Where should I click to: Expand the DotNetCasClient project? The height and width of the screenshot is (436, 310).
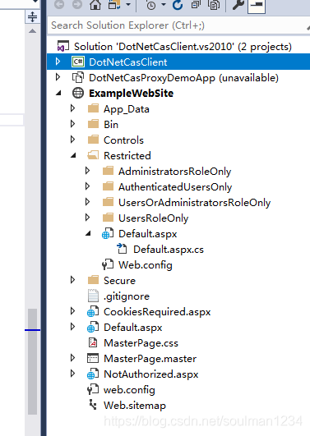coord(58,62)
